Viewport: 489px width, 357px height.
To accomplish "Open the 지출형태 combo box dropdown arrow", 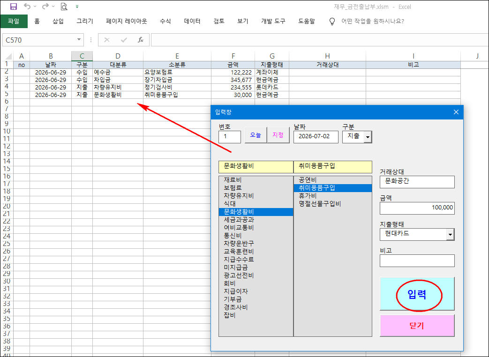I will [x=450, y=235].
